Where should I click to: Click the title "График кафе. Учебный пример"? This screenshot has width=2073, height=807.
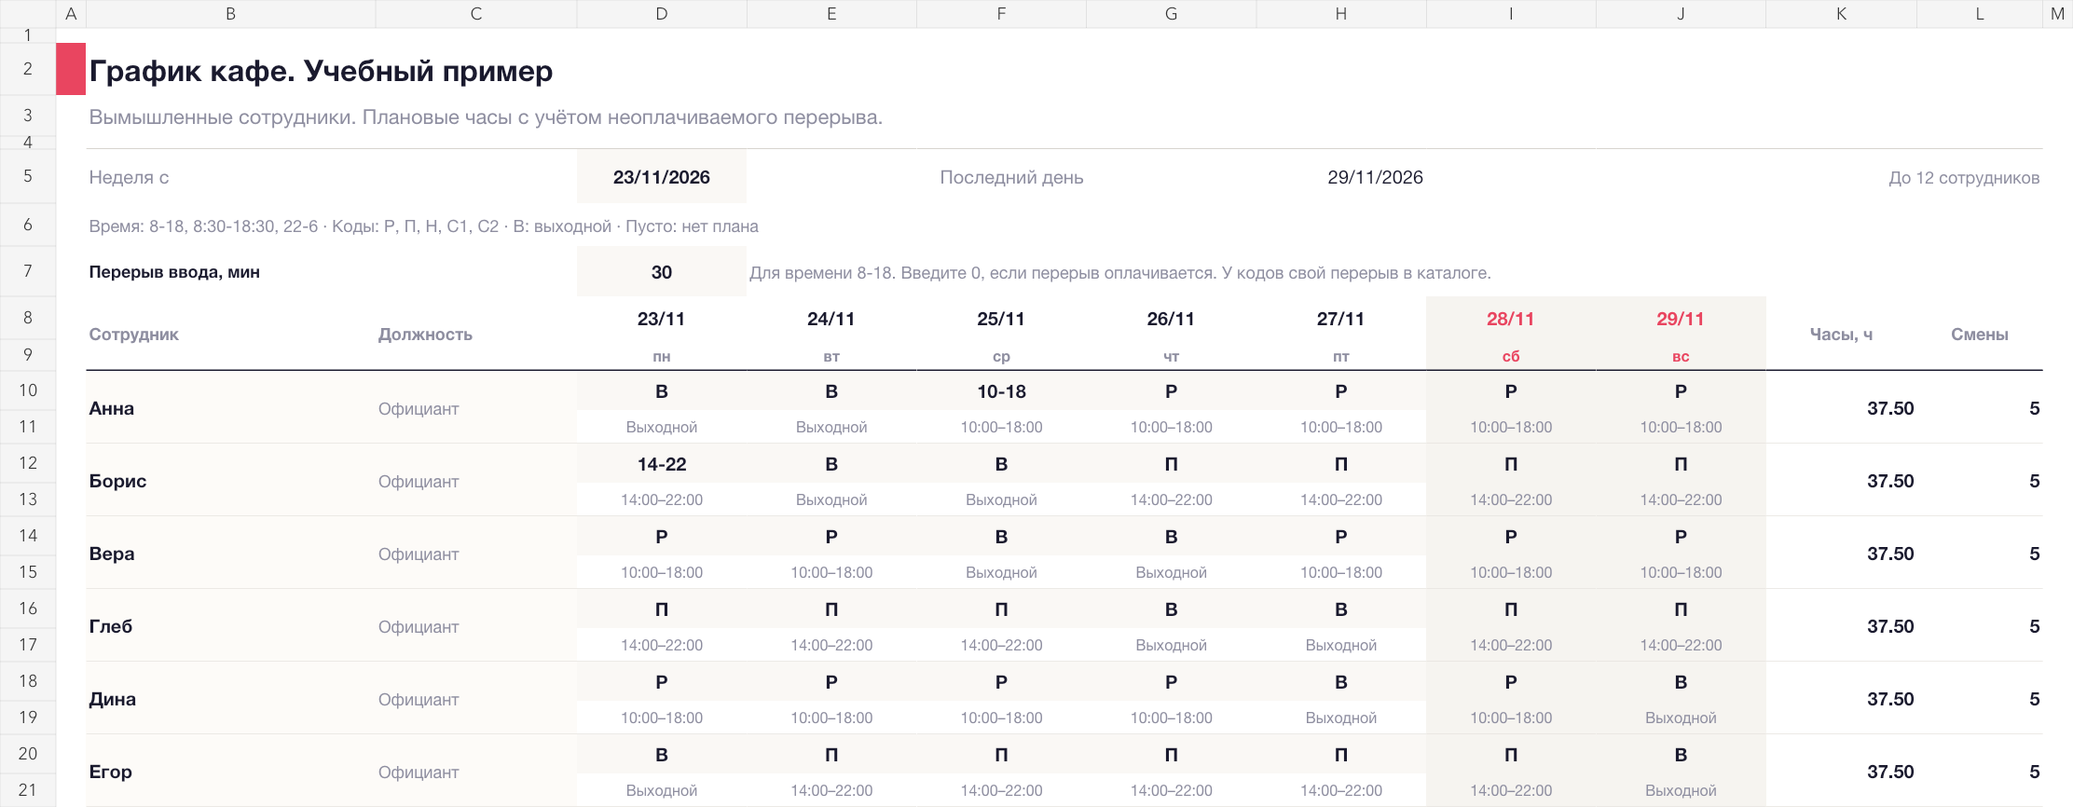pos(321,71)
